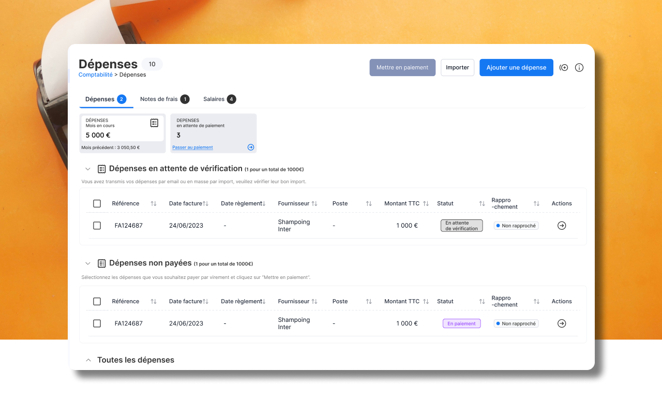662x414 pixels.
Task: Click the 10 count badge next to the Dépenses title
Action: tap(152, 64)
